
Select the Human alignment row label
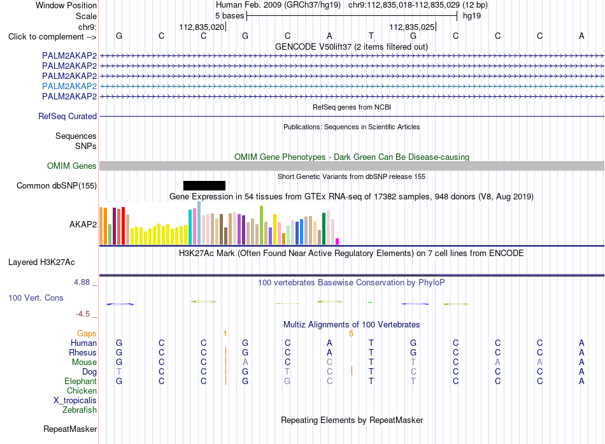click(83, 343)
